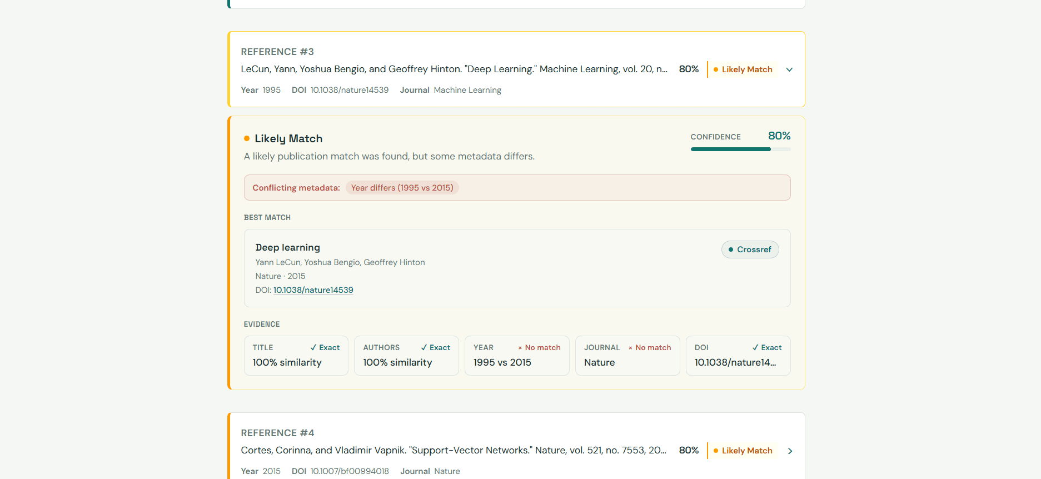The width and height of the screenshot is (1041, 479).
Task: Click Likely Match badge on Reference #4
Action: click(x=743, y=451)
